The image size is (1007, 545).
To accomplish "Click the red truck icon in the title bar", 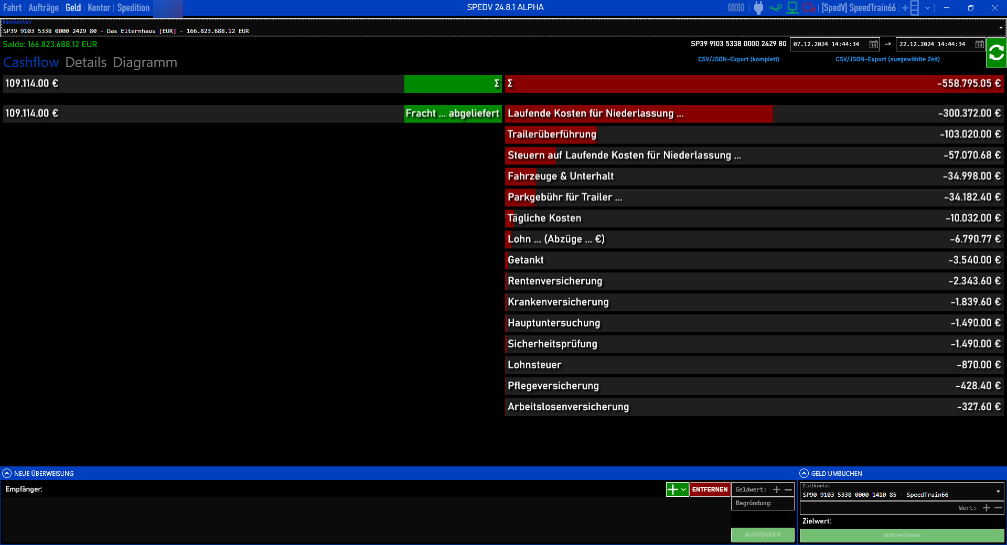I will (x=808, y=8).
